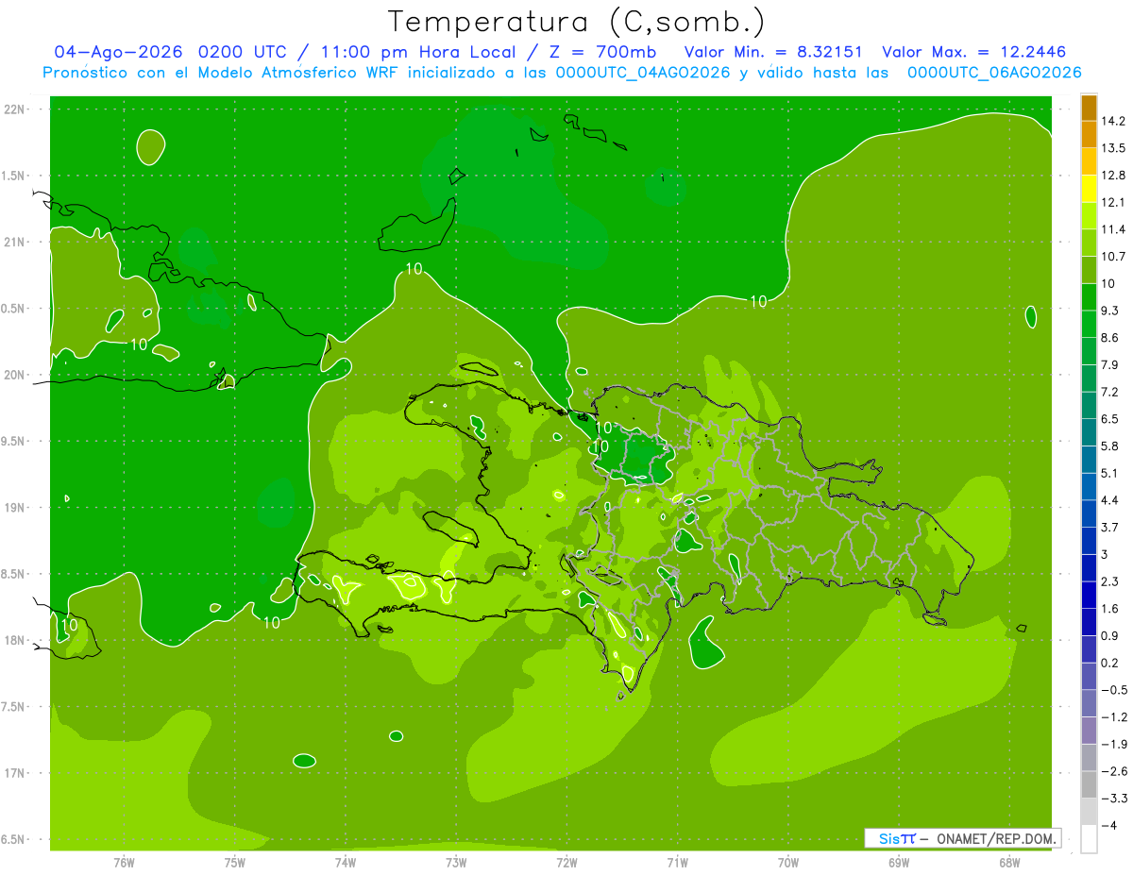Click the '10' contour label over eastern Cuba
This screenshot has width=1133, height=875.
[139, 344]
